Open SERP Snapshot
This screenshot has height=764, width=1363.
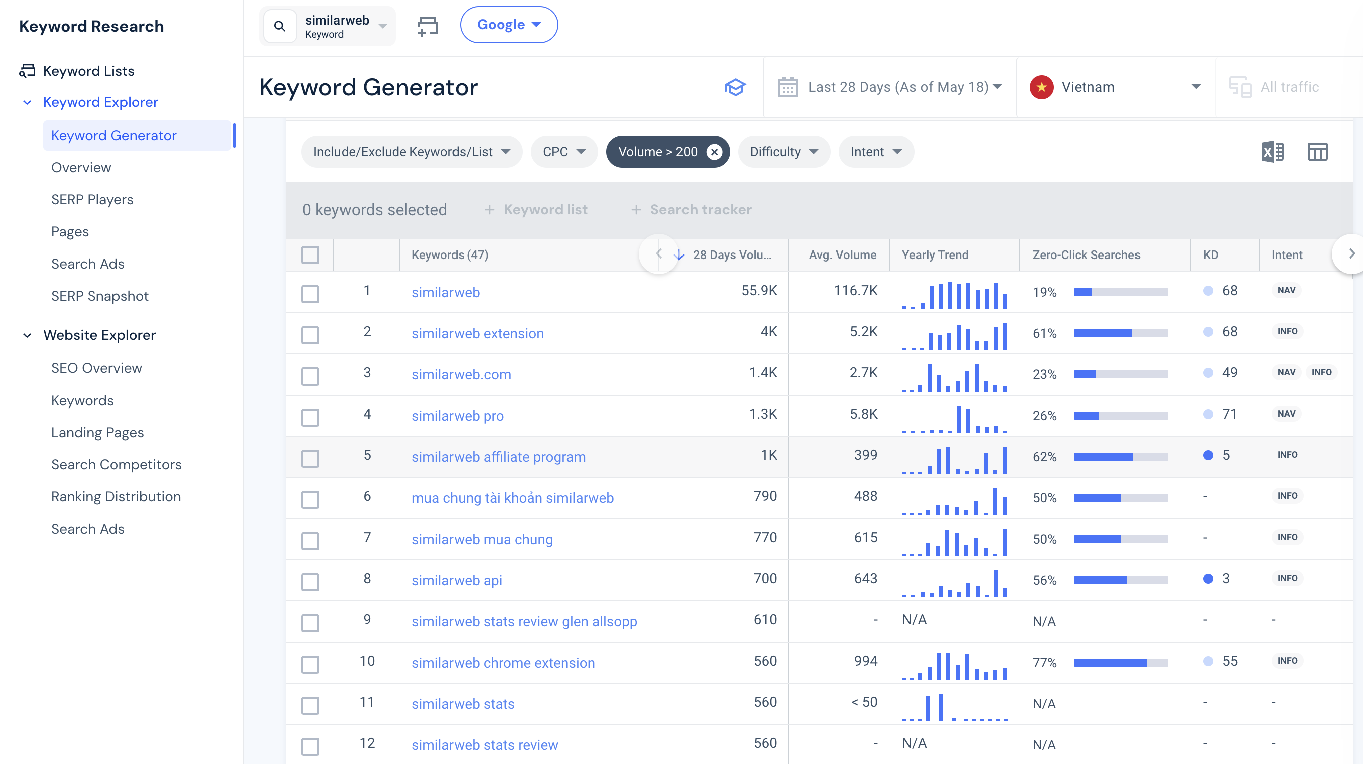pyautogui.click(x=99, y=296)
